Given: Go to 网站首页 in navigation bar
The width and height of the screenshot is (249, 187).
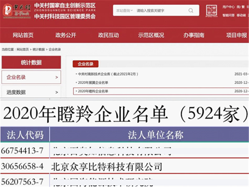Looking at the screenshot, I should click(23, 35).
